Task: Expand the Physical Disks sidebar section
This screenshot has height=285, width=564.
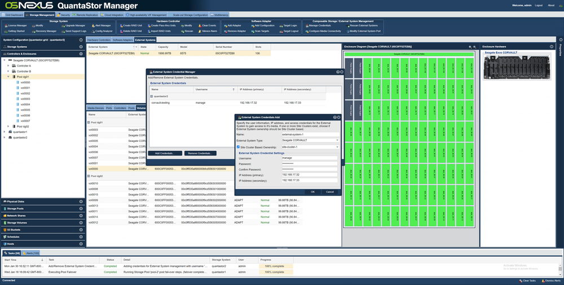Action: [x=43, y=202]
